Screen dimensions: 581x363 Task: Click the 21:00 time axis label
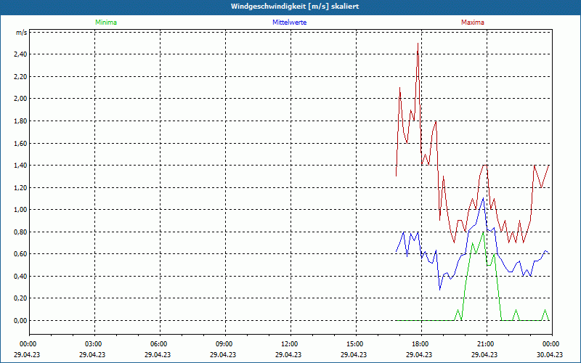[x=485, y=344]
